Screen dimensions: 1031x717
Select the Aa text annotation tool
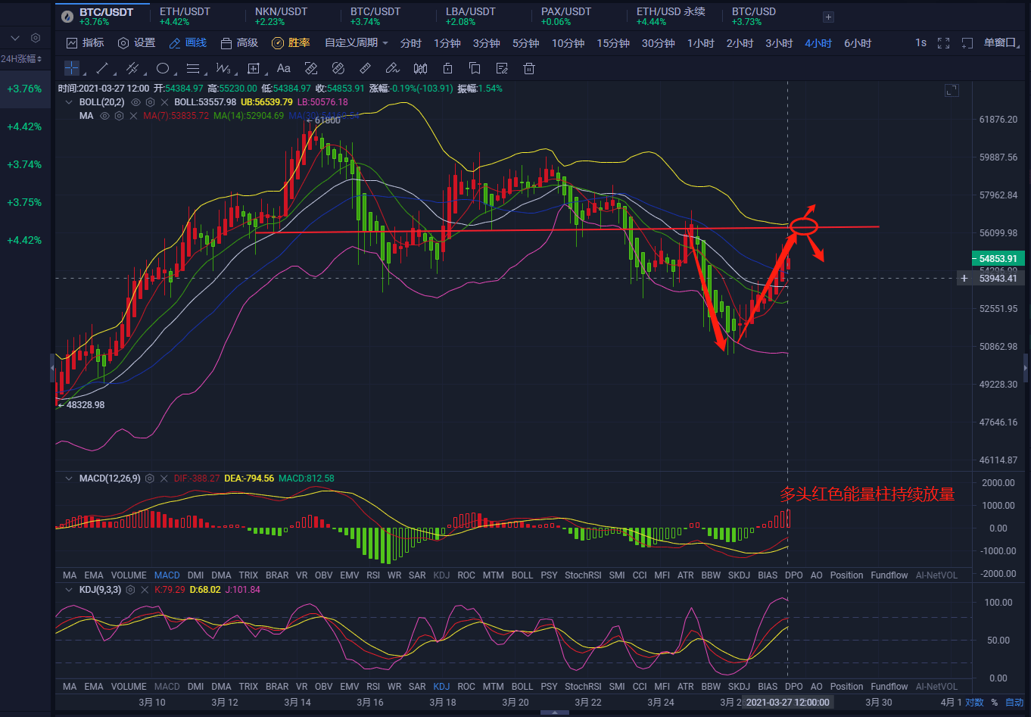tap(283, 68)
